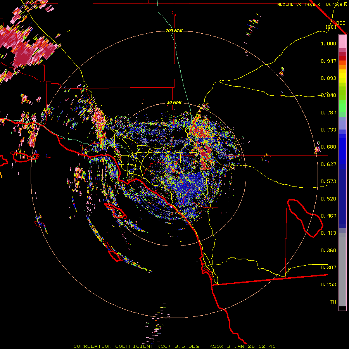Click the pink segment of the color bar
The height and width of the screenshot is (349, 349).
point(342,41)
